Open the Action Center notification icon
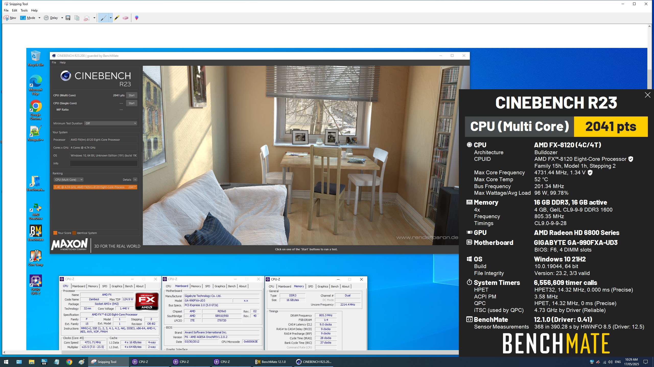 pos(646,362)
